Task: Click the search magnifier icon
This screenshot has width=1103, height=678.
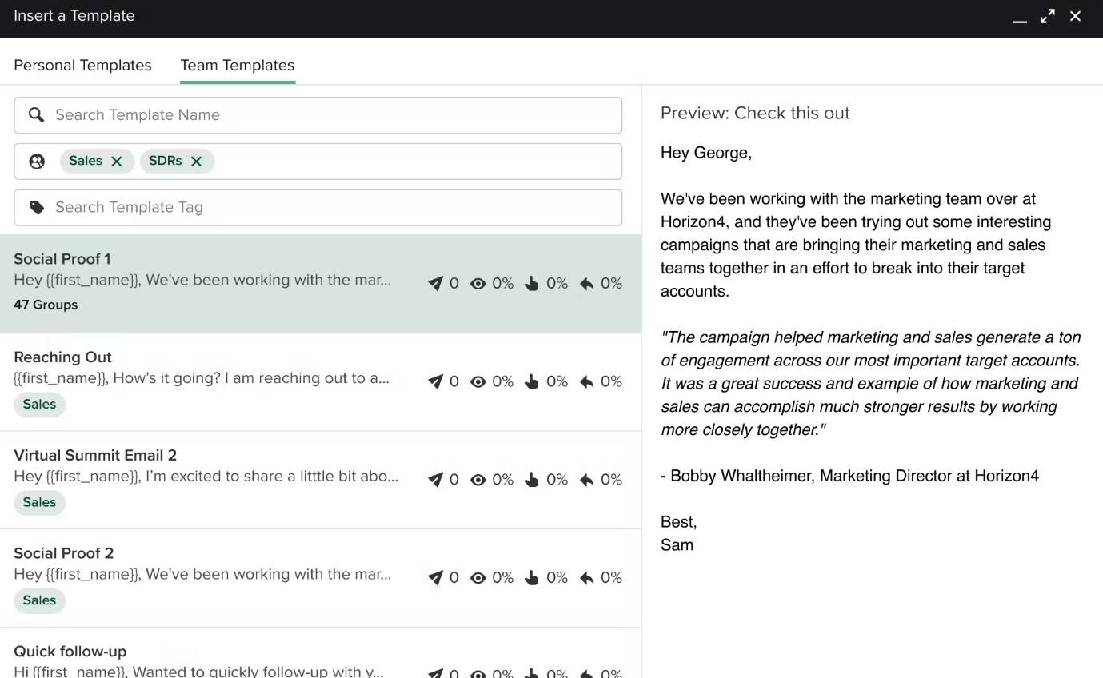Action: (36, 115)
